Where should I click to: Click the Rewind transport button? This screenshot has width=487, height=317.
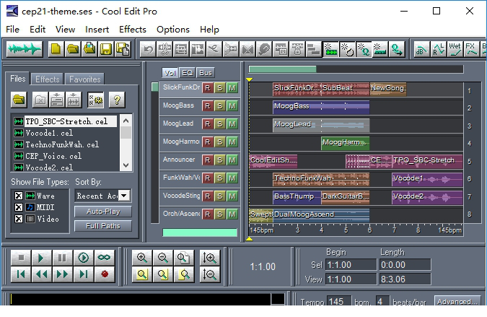coord(42,274)
